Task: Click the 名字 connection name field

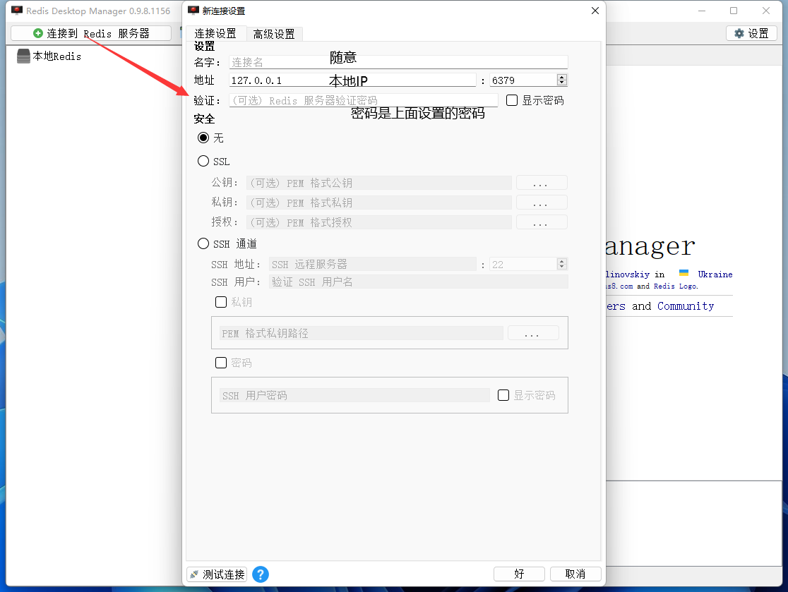Action: click(398, 62)
